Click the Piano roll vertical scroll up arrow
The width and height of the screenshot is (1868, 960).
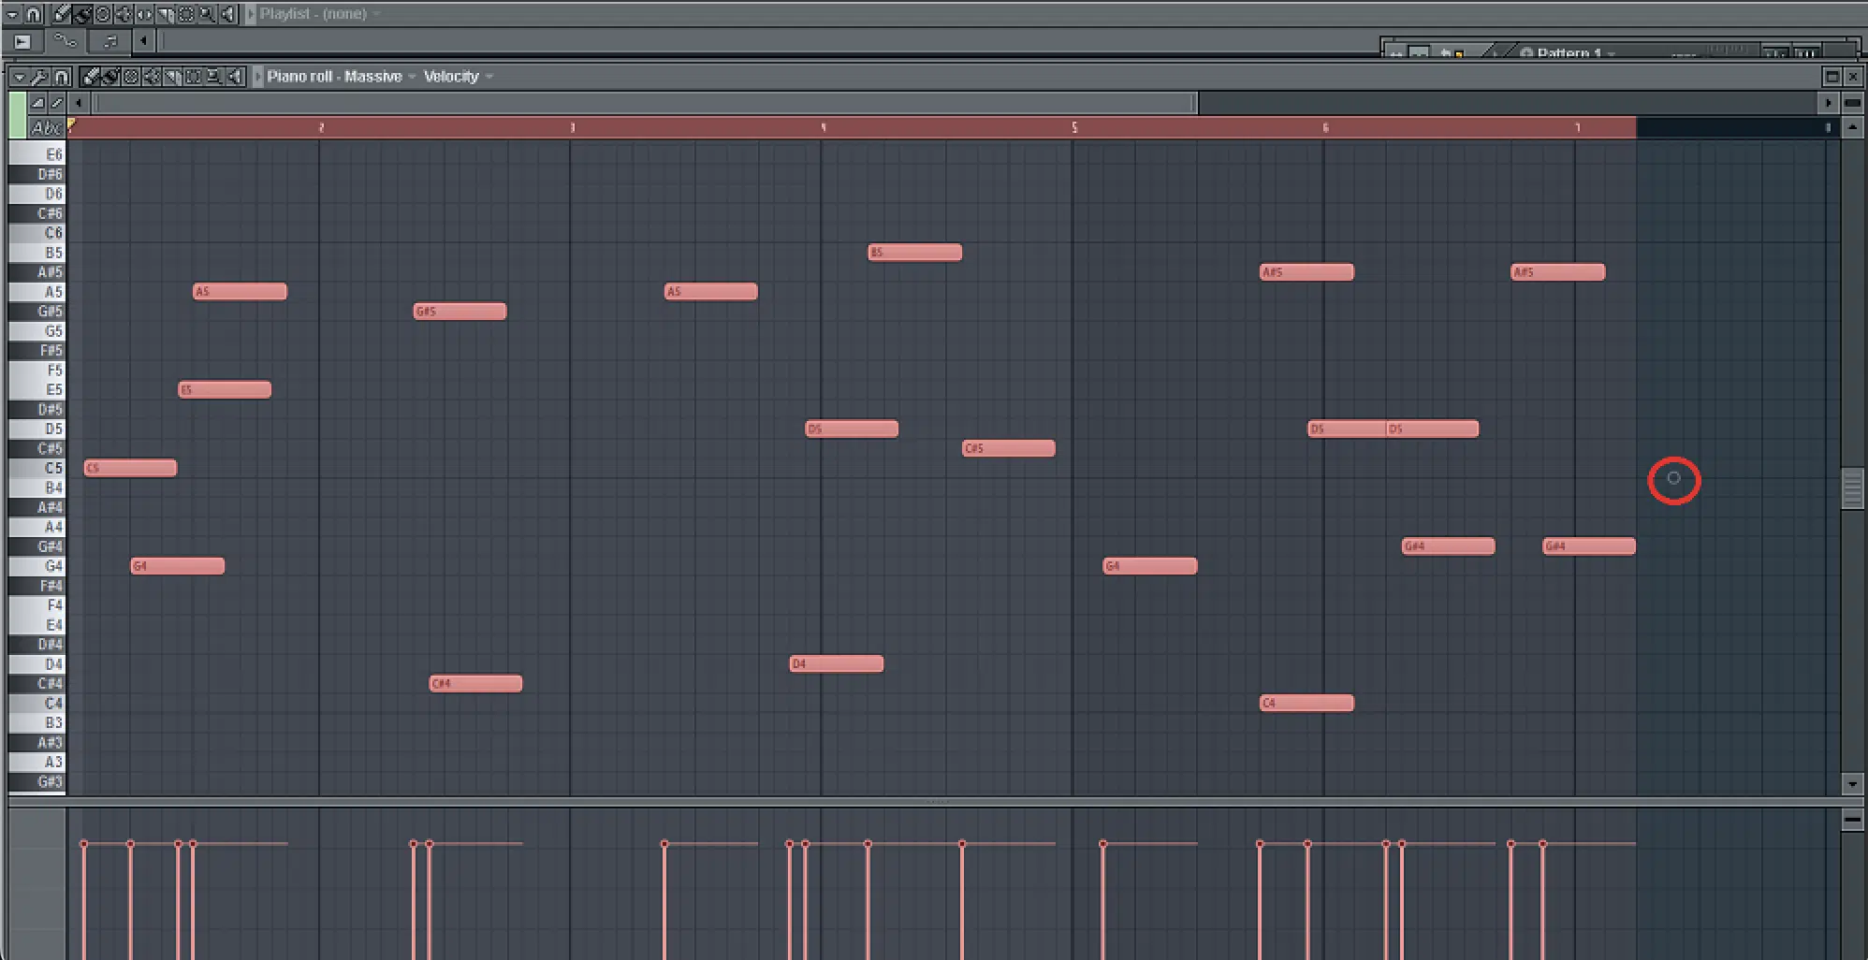1851,128
